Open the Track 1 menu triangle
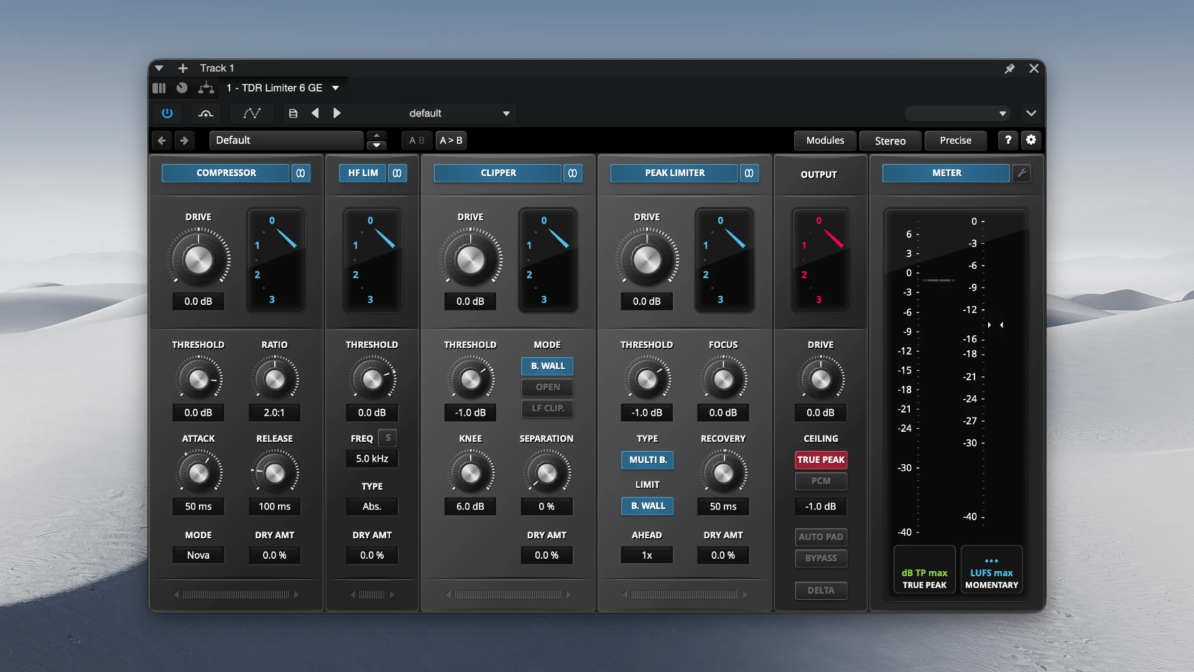Screen dimensions: 1194x672 click(x=159, y=68)
